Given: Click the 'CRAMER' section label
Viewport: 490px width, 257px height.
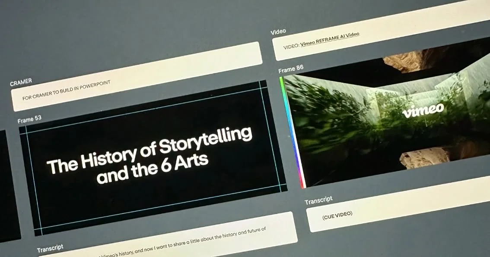Looking at the screenshot, I should coord(21,82).
